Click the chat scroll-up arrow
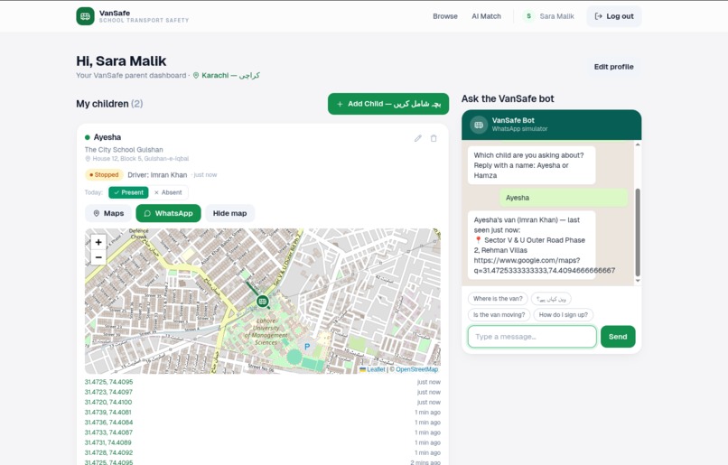 point(638,144)
